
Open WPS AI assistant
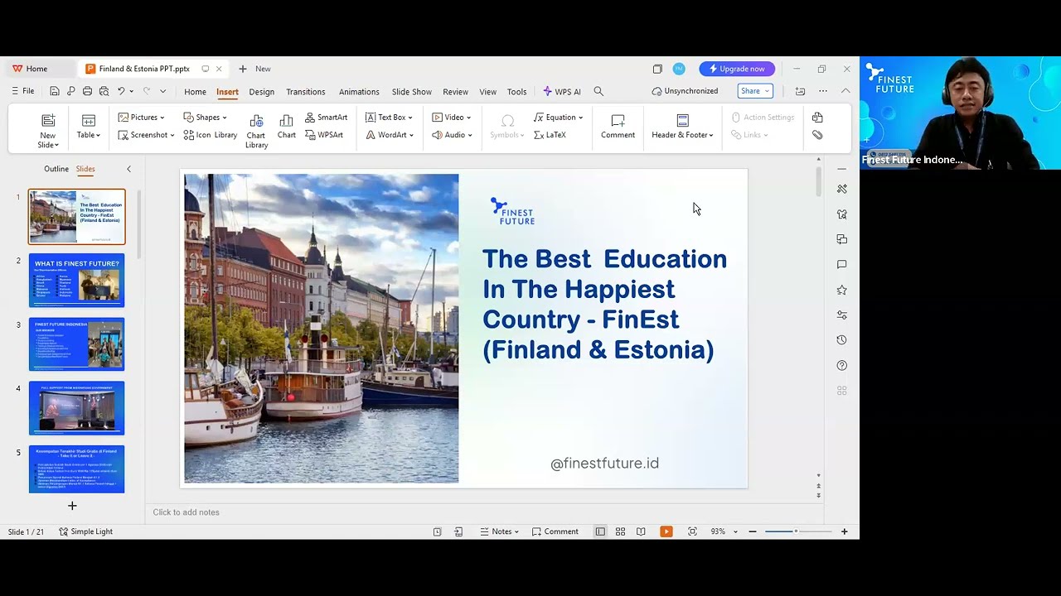561,92
